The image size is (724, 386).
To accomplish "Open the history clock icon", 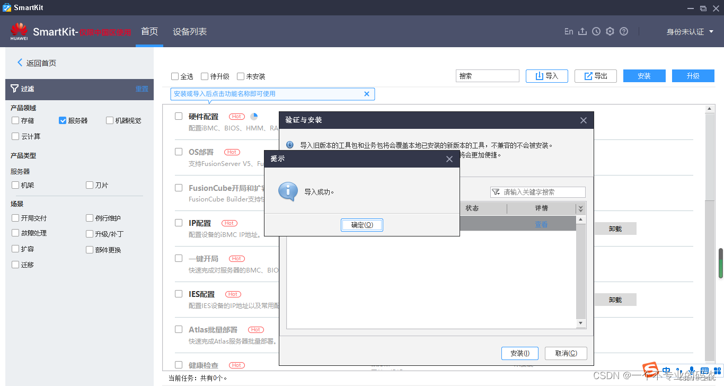I will (x=596, y=32).
